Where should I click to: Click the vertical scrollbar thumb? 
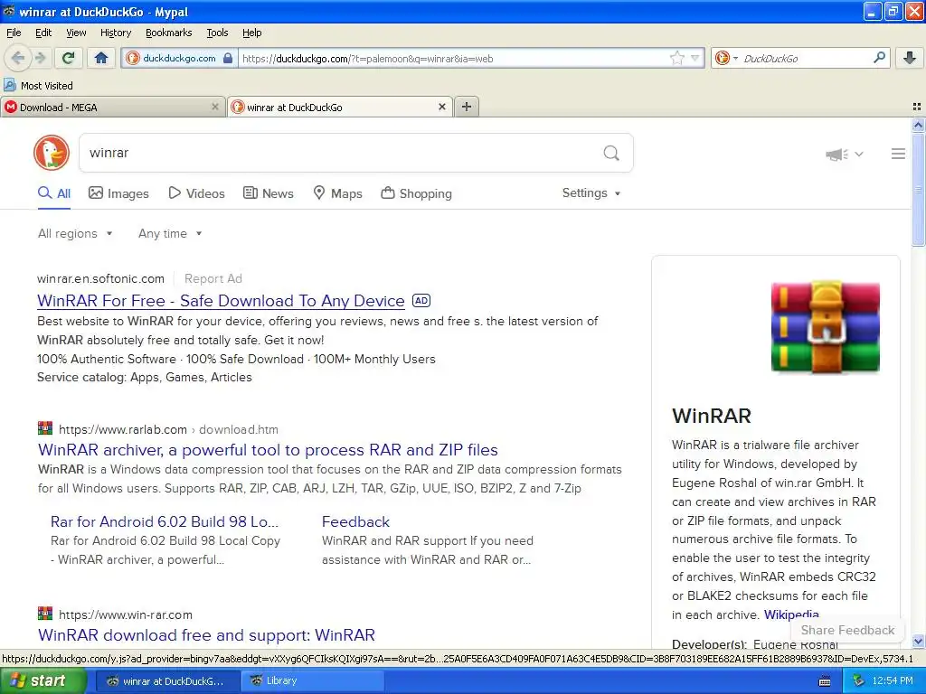pos(918,190)
